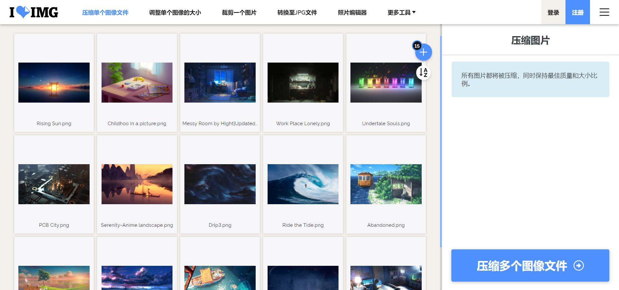Select the Abandoned.png thumbnail

(386, 184)
